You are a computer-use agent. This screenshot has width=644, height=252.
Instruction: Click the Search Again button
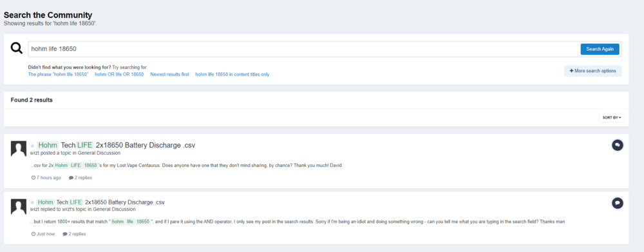point(600,49)
